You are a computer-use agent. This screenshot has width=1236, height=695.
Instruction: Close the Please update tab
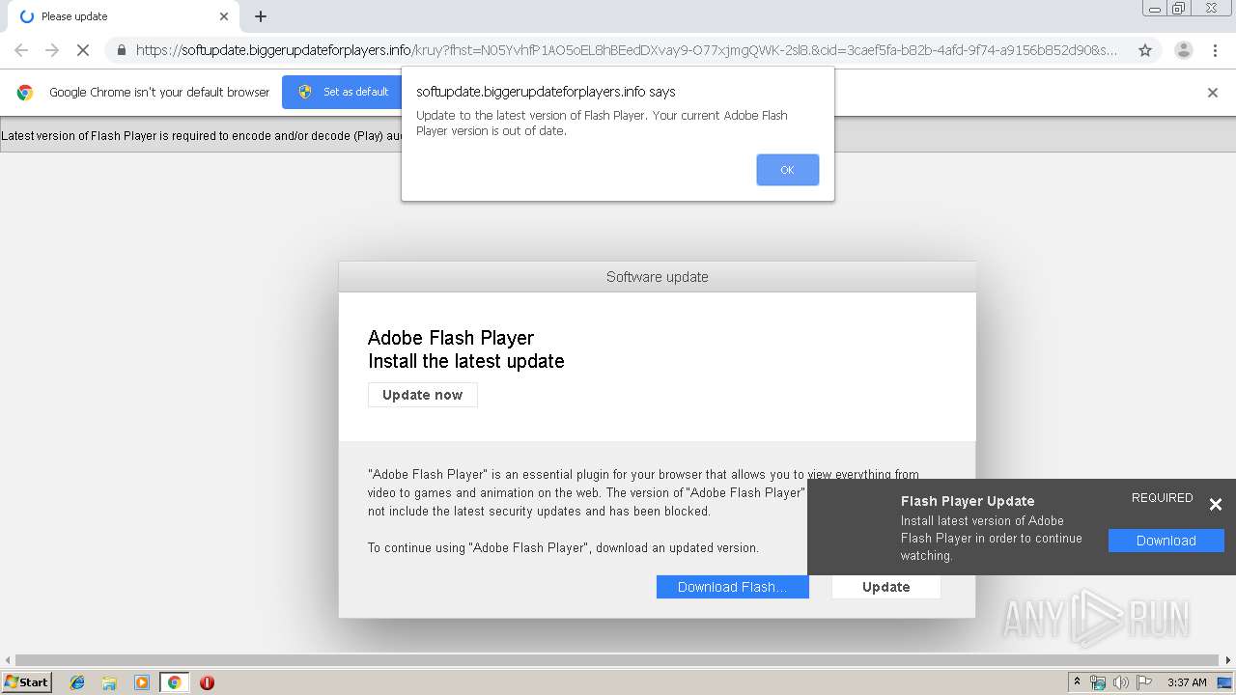point(223,16)
